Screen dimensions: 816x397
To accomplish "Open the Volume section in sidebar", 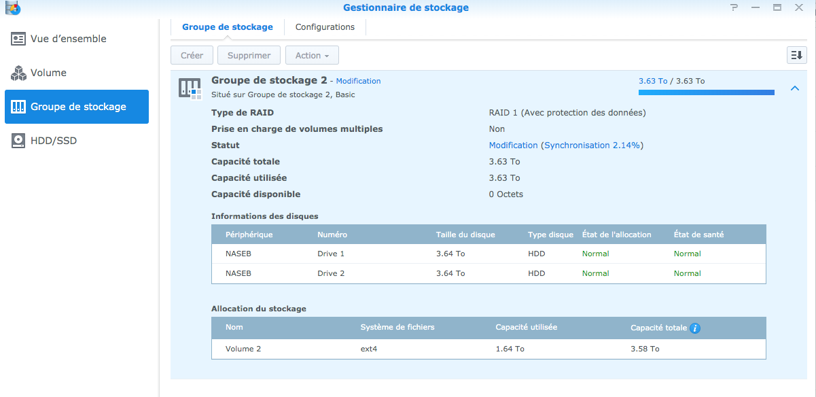I will 48,73.
